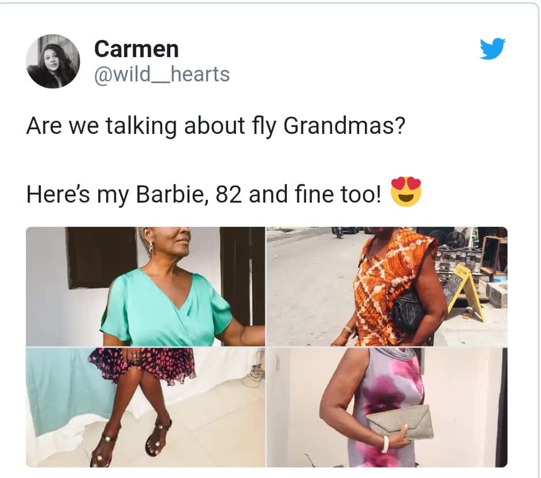Viewport: 541px width, 478px height.
Task: Open the Carmen display name link
Action: click(137, 49)
